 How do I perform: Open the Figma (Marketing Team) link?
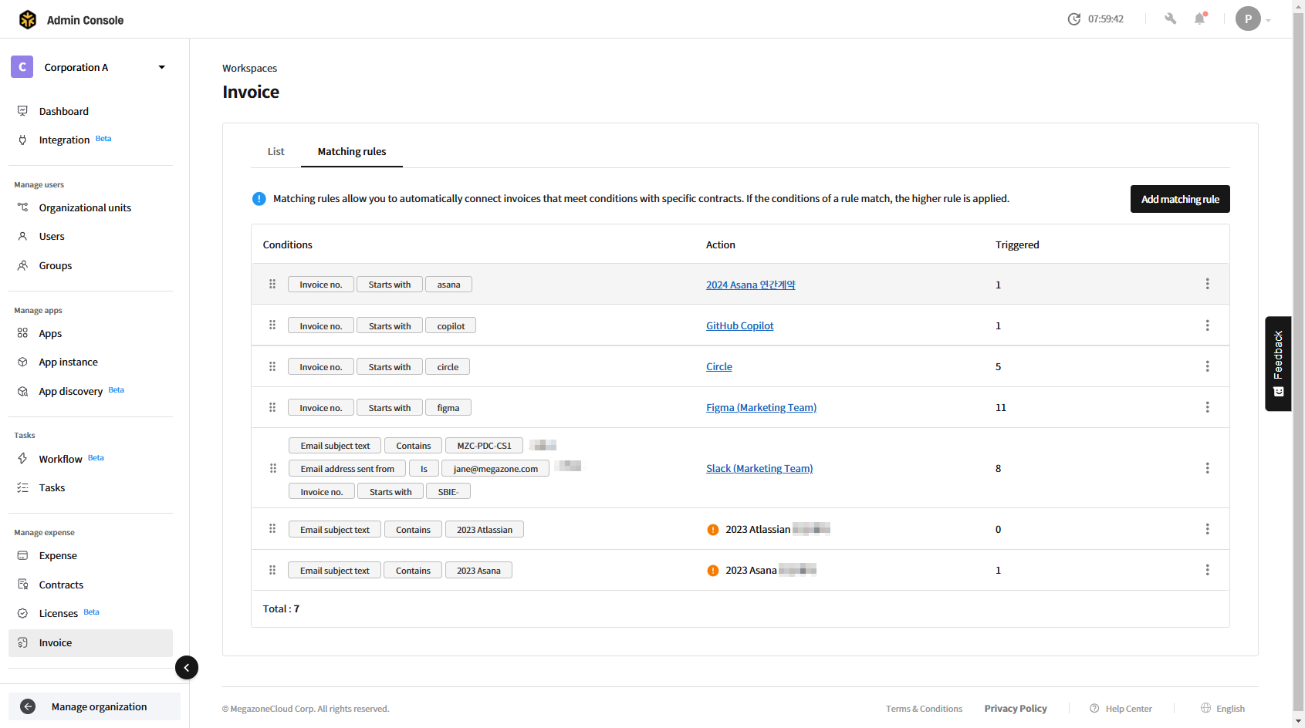pyautogui.click(x=761, y=407)
